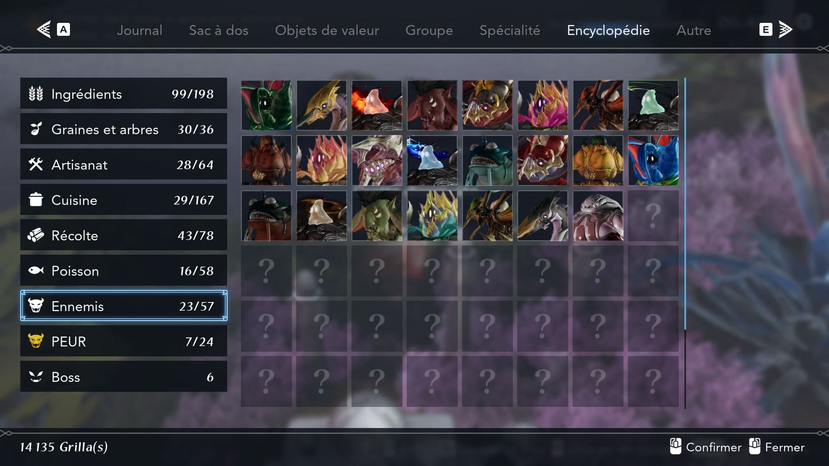Screen dimensions: 829x466
Task: Select the first locked question mark slot
Action: 653,216
